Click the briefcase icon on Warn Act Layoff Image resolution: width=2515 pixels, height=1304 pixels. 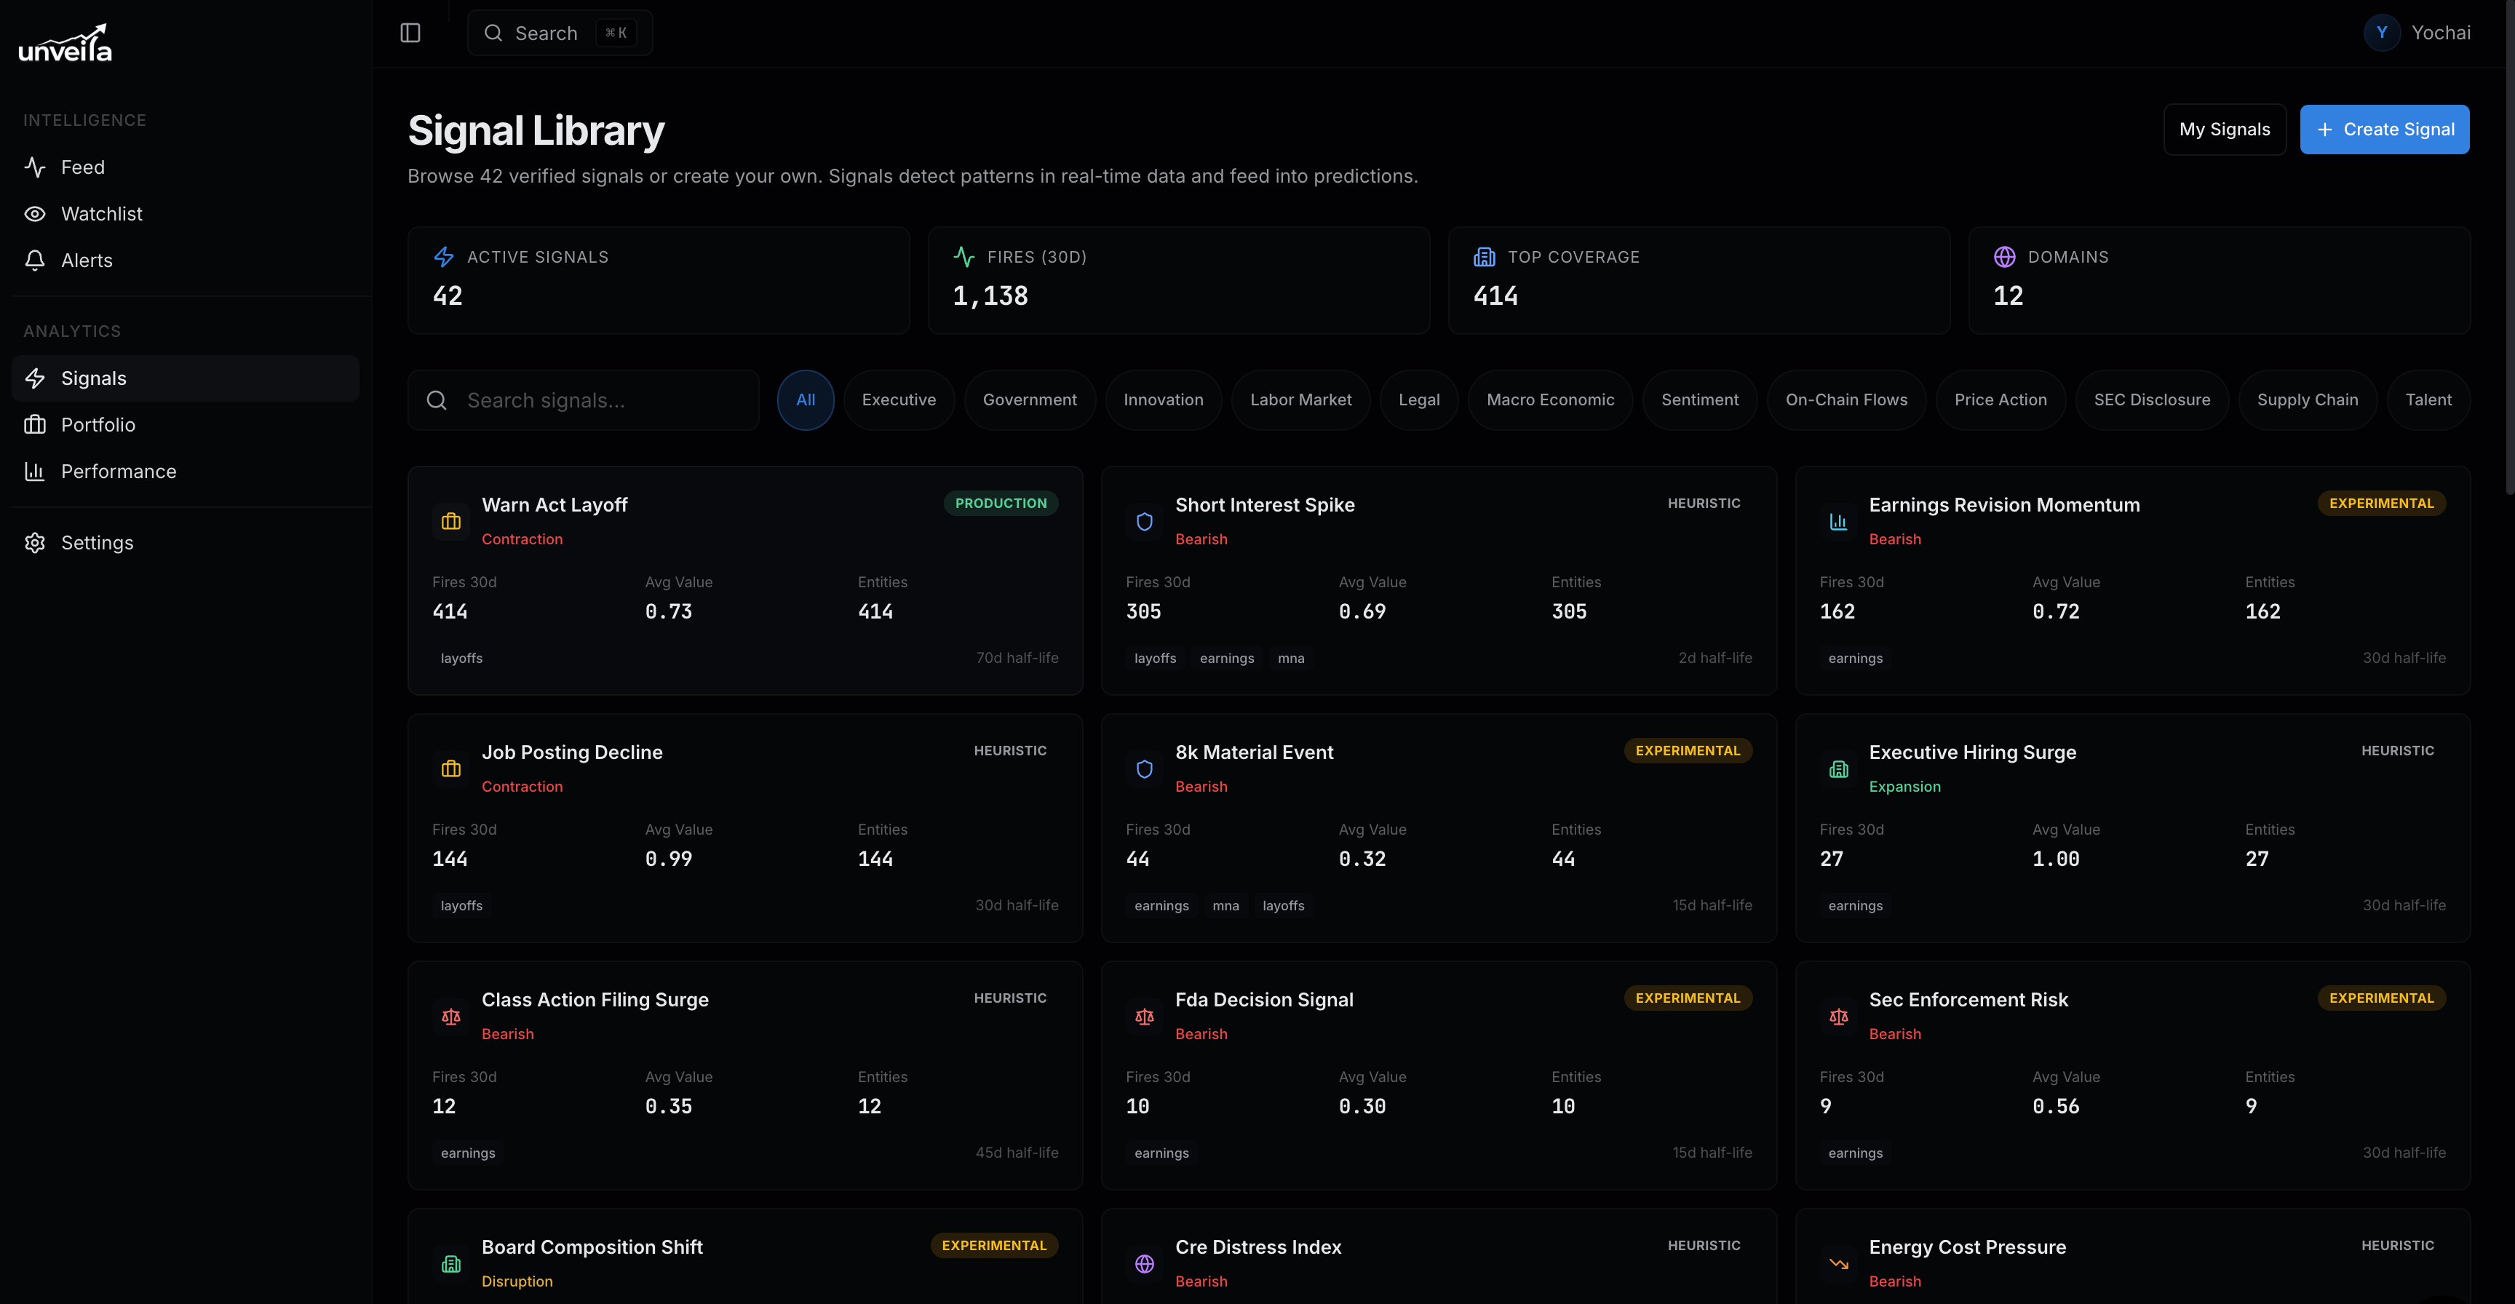click(x=451, y=521)
